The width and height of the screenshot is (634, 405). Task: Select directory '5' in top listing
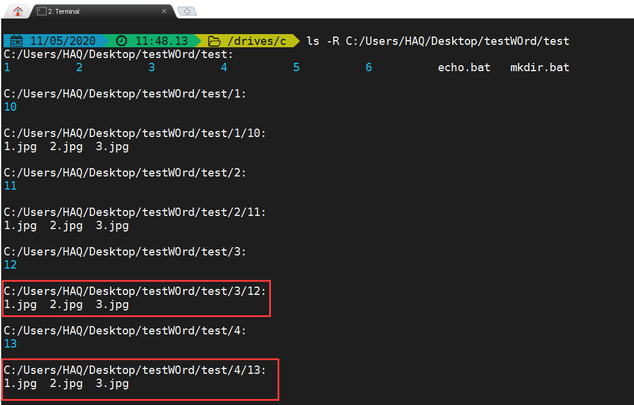pyautogui.click(x=297, y=67)
